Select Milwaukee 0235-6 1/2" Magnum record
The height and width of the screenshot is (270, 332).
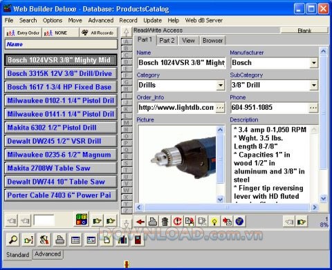tap(61, 155)
